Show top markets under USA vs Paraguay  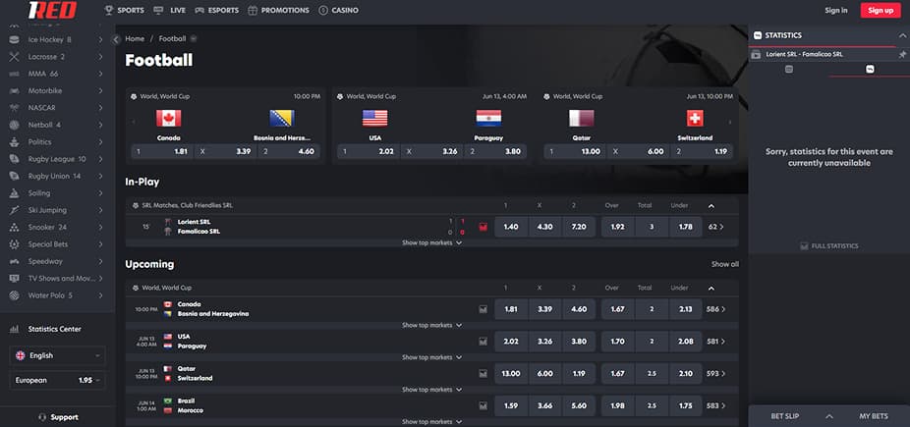click(x=431, y=357)
